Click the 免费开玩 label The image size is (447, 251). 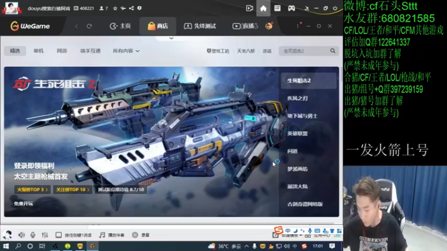pyautogui.click(x=23, y=204)
